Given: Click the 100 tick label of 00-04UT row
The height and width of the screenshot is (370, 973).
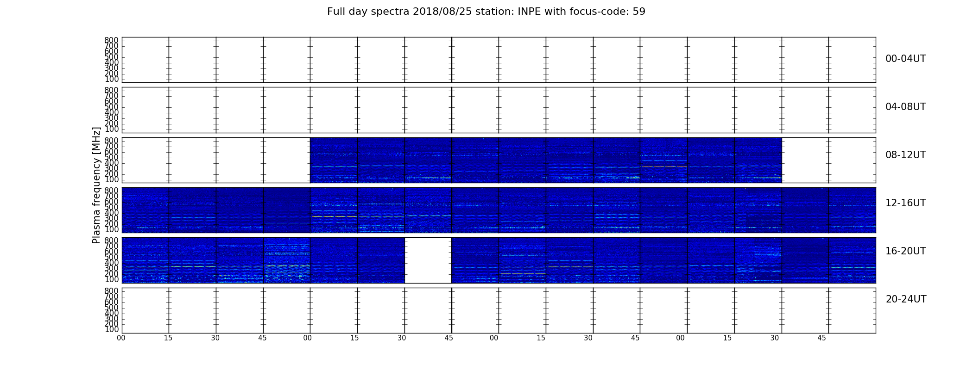Looking at the screenshot, I should (x=111, y=79).
